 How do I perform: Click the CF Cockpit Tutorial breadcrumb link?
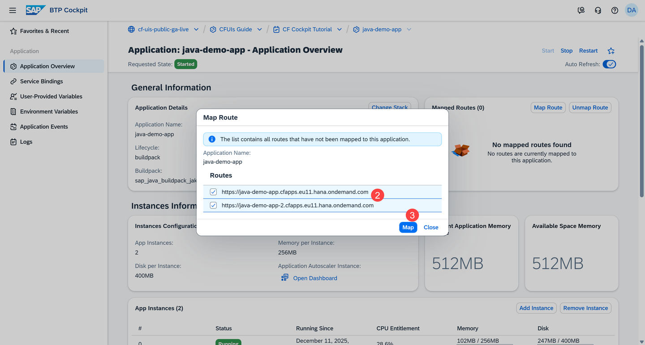(307, 30)
